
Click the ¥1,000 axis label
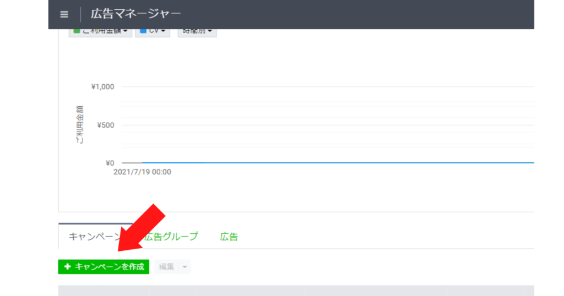click(102, 86)
